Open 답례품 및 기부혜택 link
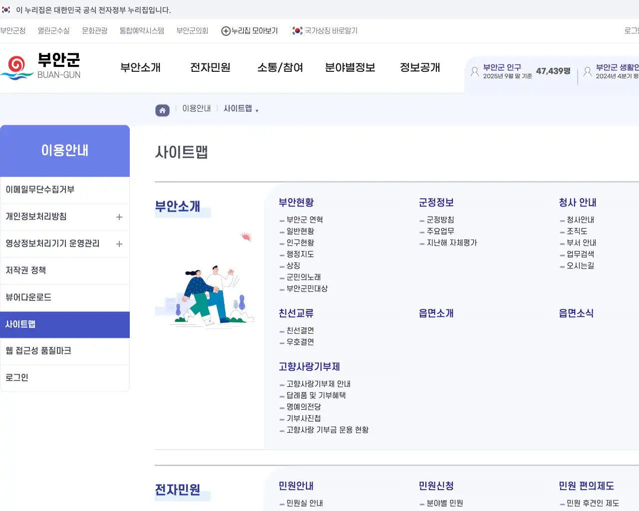 316,395
